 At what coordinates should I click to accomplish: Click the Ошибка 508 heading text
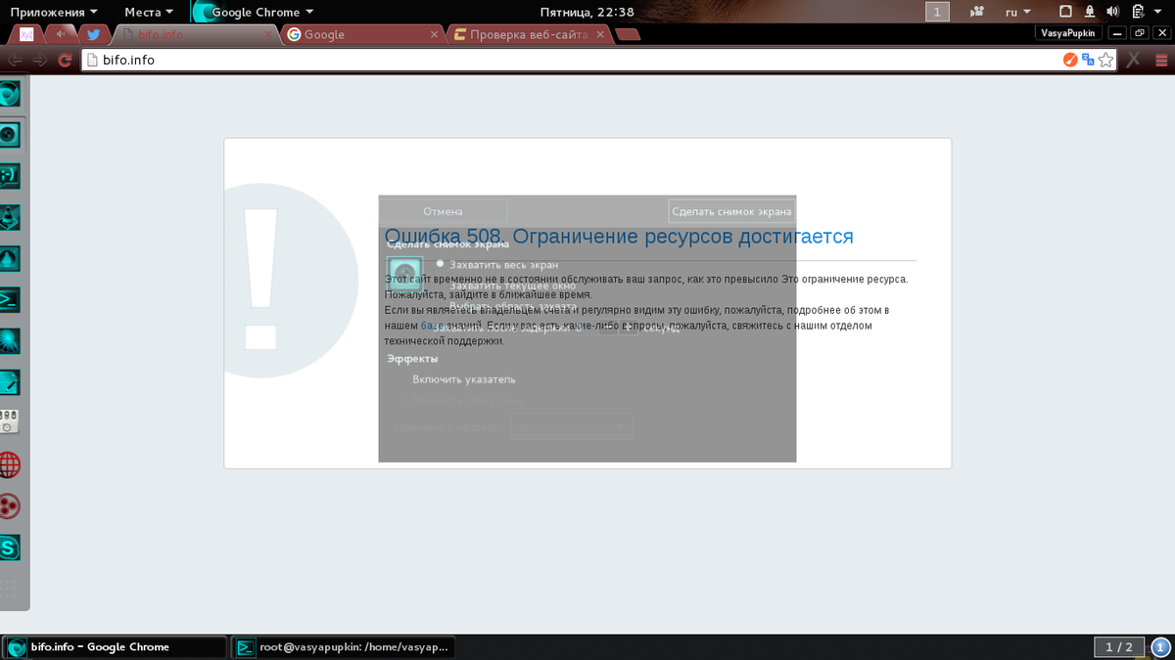tap(619, 237)
